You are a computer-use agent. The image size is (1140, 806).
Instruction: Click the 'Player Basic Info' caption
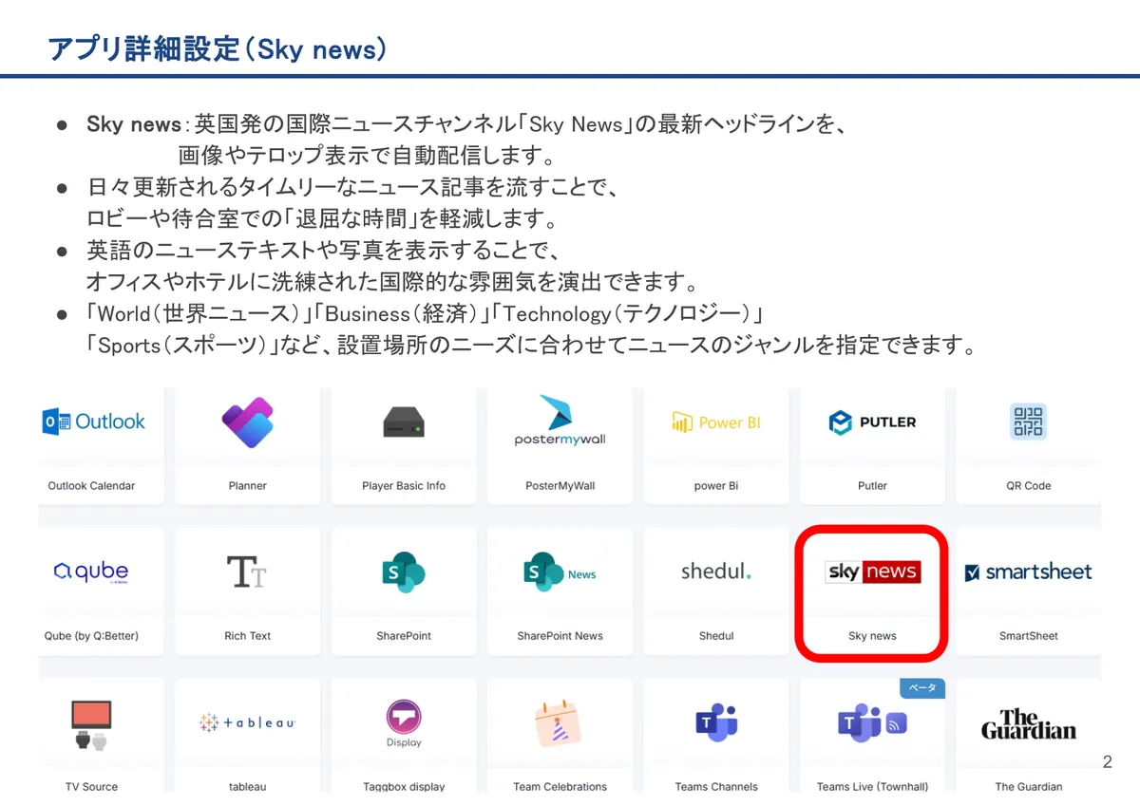(x=404, y=486)
